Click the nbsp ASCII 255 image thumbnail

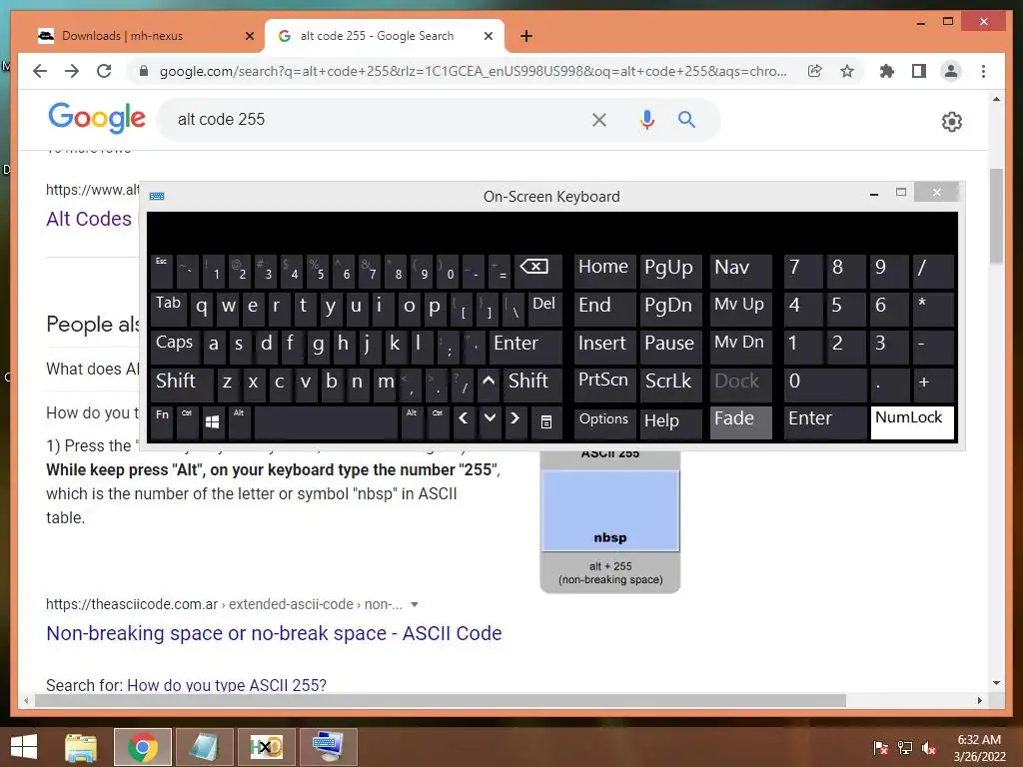610,519
